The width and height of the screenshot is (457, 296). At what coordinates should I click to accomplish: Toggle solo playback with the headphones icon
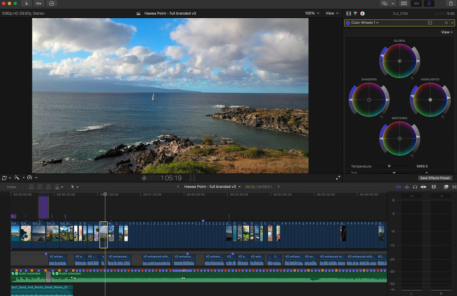(414, 187)
